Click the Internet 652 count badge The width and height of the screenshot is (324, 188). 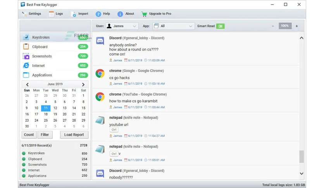coord(83,65)
